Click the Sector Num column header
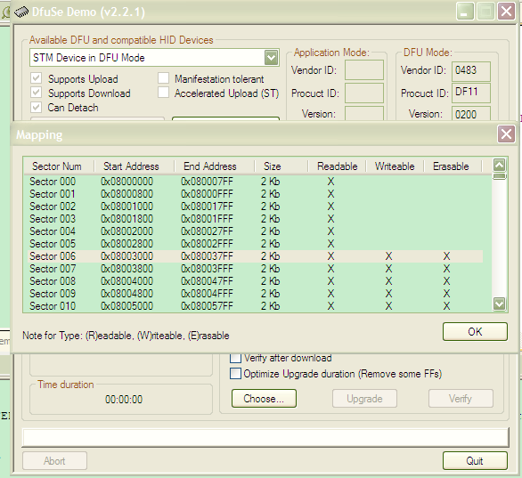Viewport: 522px width, 478px height. [59, 166]
